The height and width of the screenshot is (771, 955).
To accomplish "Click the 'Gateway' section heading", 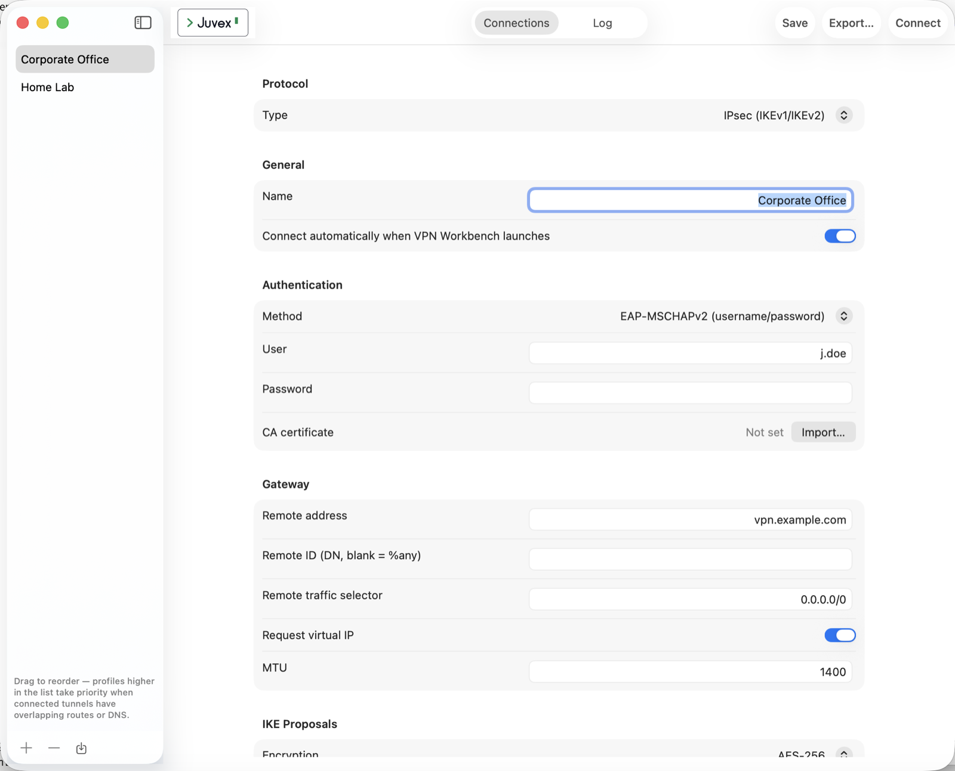I will click(x=285, y=484).
